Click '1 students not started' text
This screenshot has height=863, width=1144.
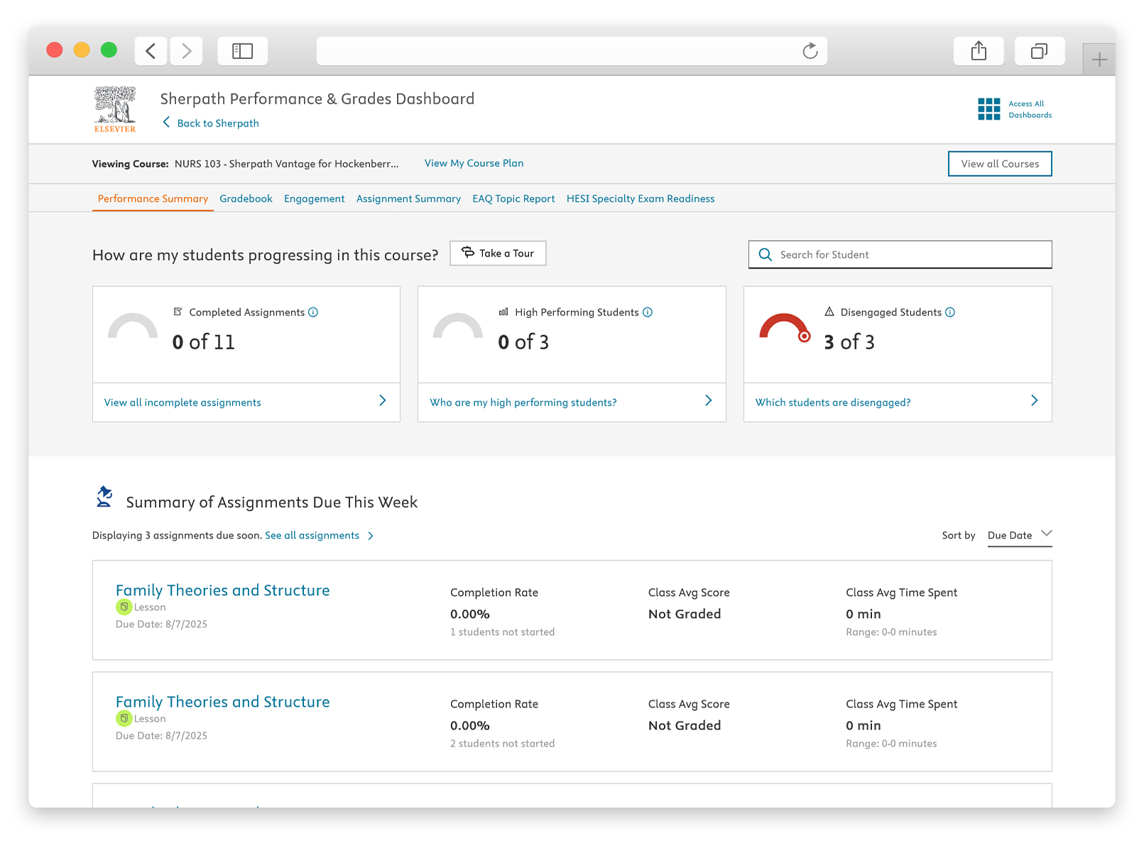pos(502,632)
